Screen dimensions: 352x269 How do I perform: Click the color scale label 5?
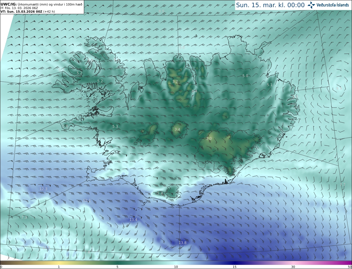point(117,267)
